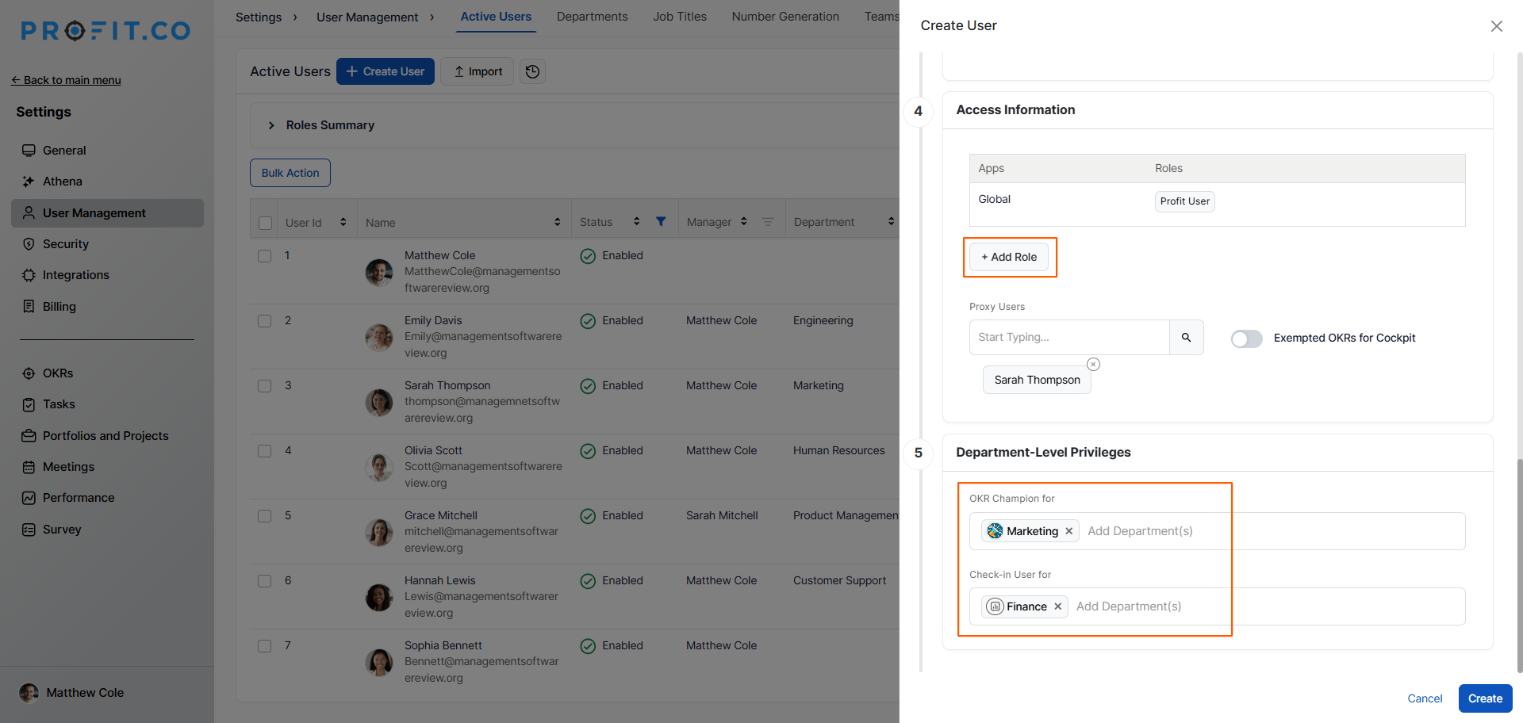1523x723 pixels.
Task: Switch to the Departments tab
Action: 592,17
